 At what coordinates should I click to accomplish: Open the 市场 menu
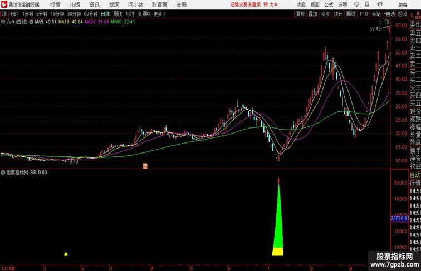(75, 4)
